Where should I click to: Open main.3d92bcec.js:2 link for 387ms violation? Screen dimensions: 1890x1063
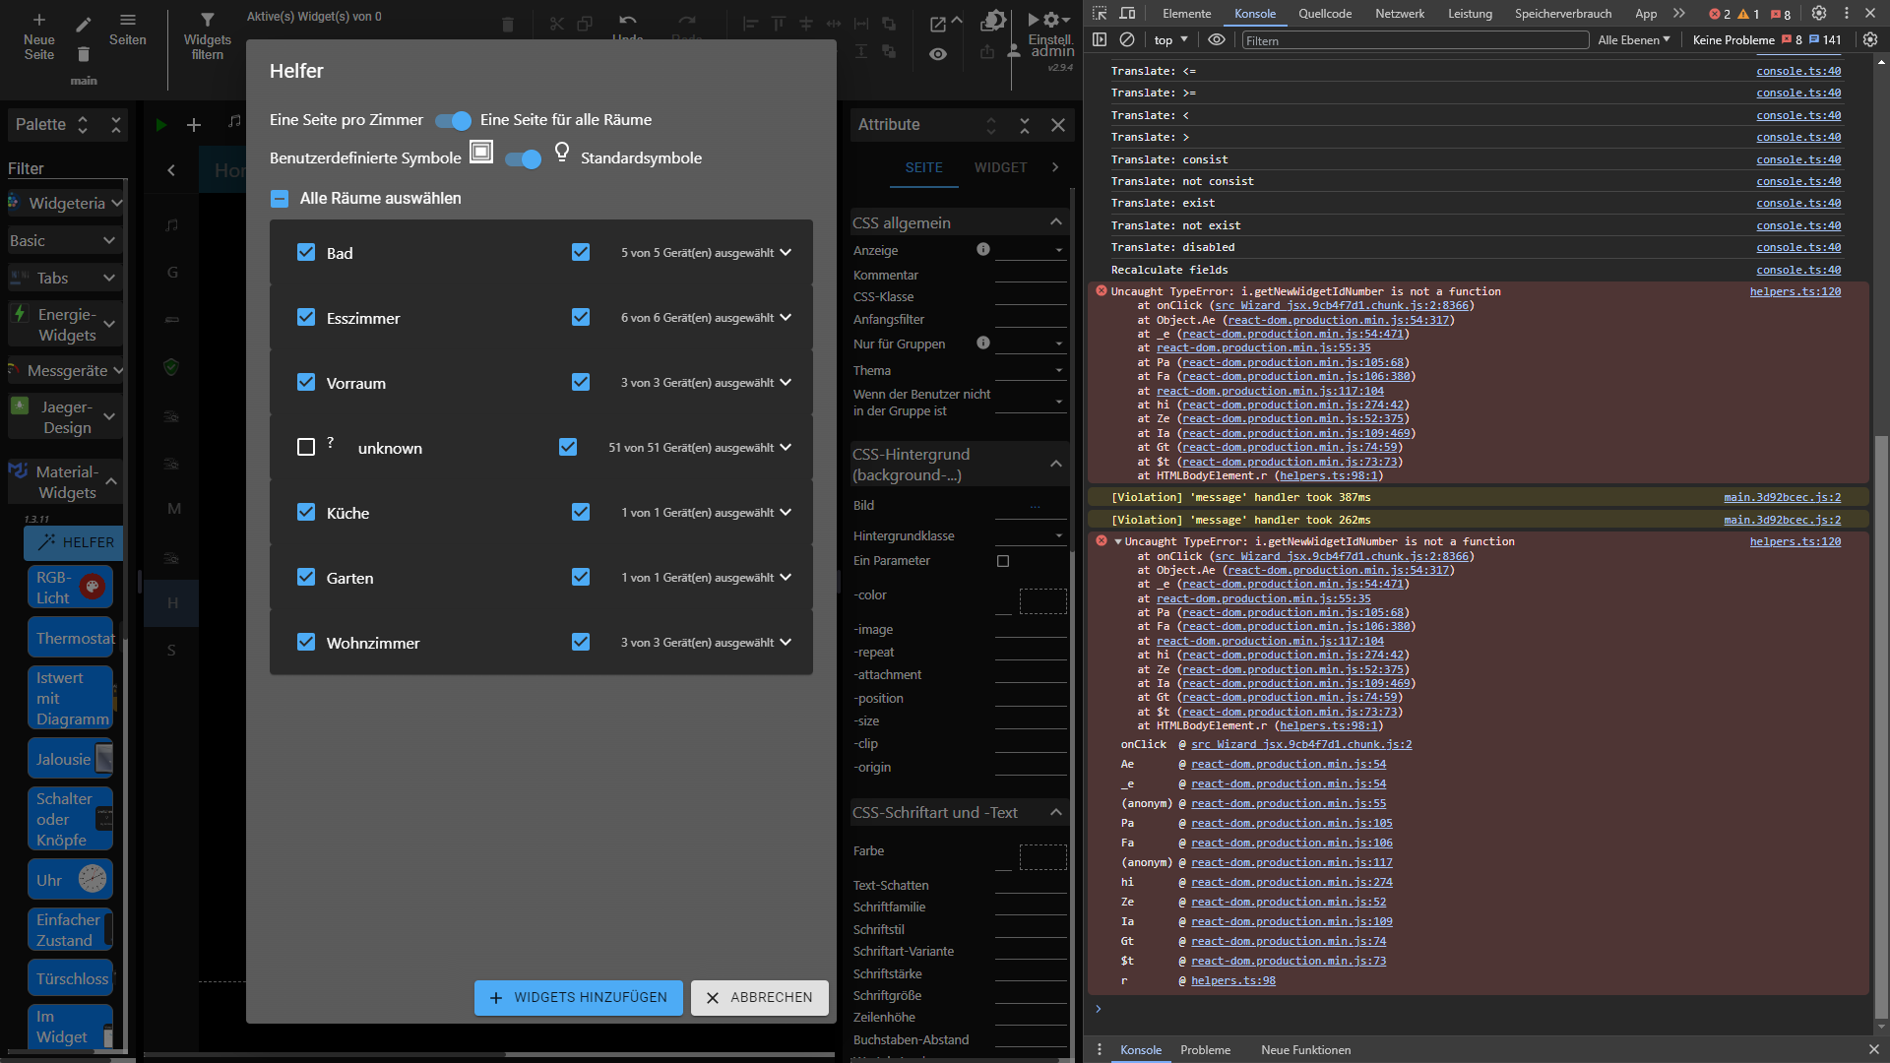(1782, 497)
